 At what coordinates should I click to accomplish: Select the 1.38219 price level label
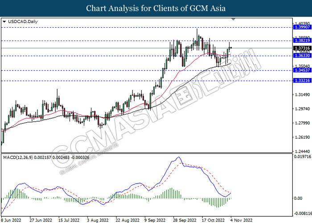(x=302, y=41)
